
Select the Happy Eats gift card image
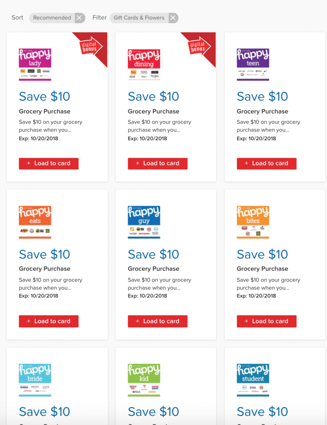tap(35, 222)
